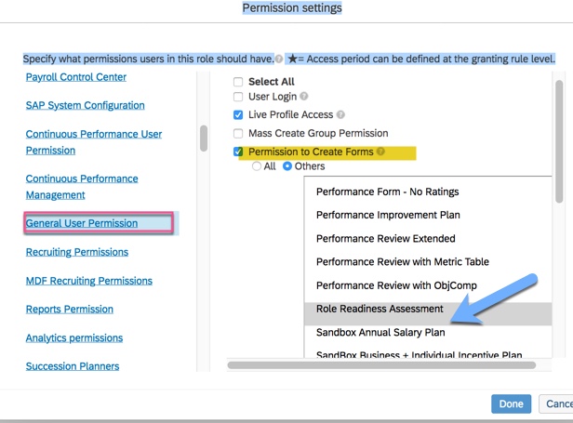Image resolution: width=573 pixels, height=423 pixels.
Task: Click the horizontal scrollbar below form list
Action: click(391, 364)
